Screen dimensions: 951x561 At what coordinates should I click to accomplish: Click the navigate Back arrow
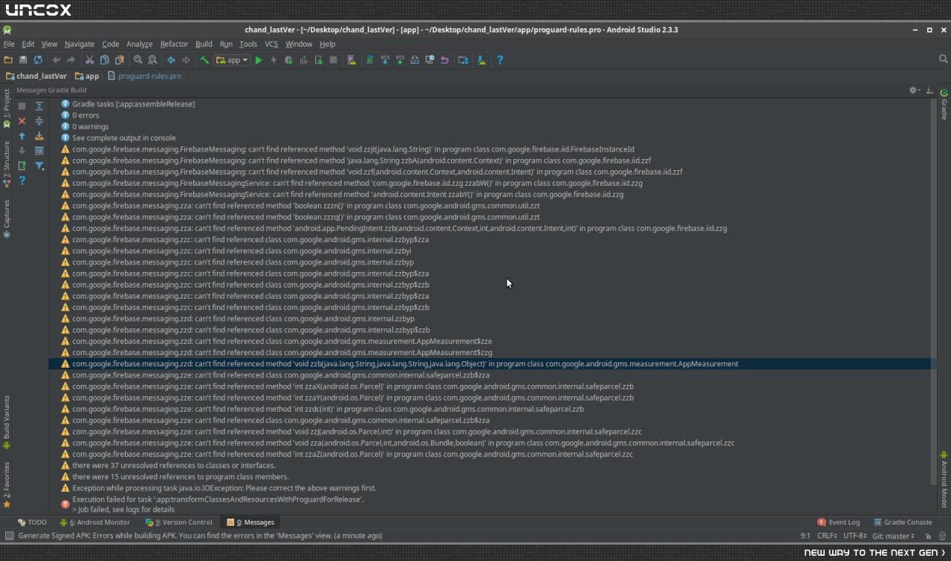point(171,60)
